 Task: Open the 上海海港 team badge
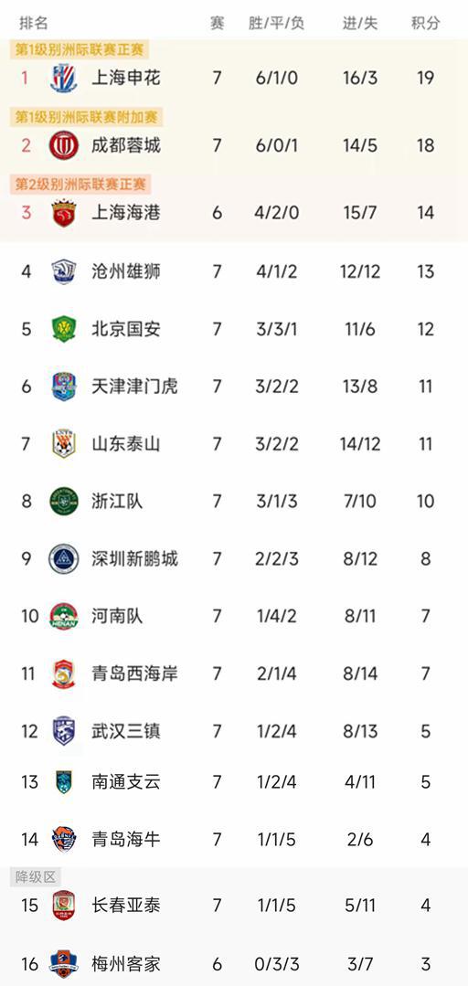[64, 213]
